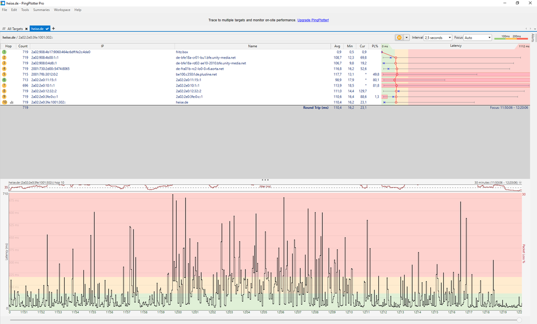The width and height of the screenshot is (537, 324).
Task: Close the All Targets tab
Action: [26, 28]
